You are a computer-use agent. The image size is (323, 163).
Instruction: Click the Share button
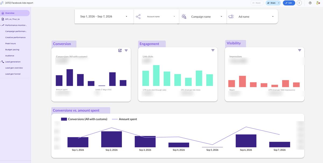pos(271,3)
